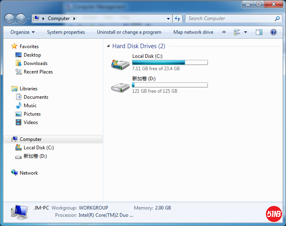Click the Pictures library icon
Image resolution: width=286 pixels, height=226 pixels.
pyautogui.click(x=19, y=114)
